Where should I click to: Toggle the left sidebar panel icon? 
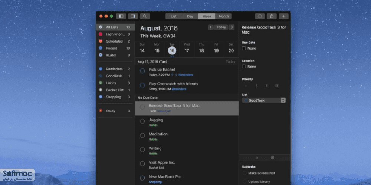(121, 16)
